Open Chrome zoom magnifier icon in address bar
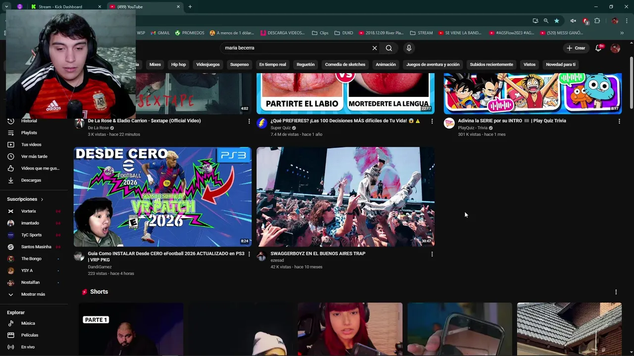634x356 pixels. click(x=546, y=21)
